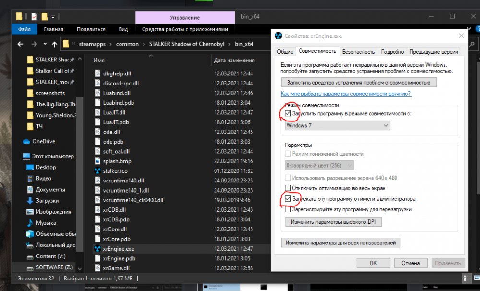Image resolution: width=480 pixels, height=291 pixels.
Task: Toggle run as administrator checkbox
Action: pyautogui.click(x=288, y=198)
